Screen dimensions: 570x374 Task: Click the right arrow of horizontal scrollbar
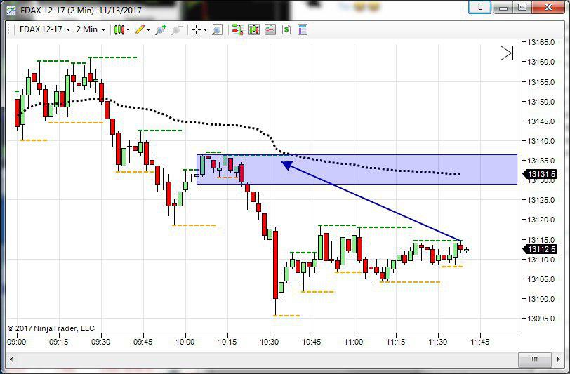point(558,359)
